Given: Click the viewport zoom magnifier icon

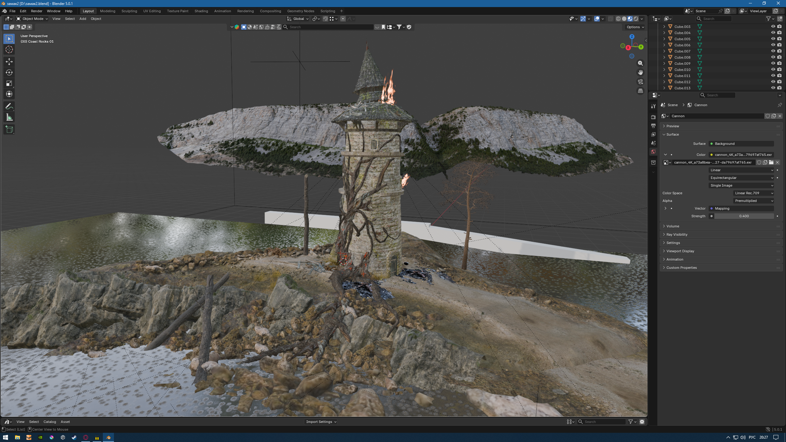Looking at the screenshot, I should pos(640,63).
